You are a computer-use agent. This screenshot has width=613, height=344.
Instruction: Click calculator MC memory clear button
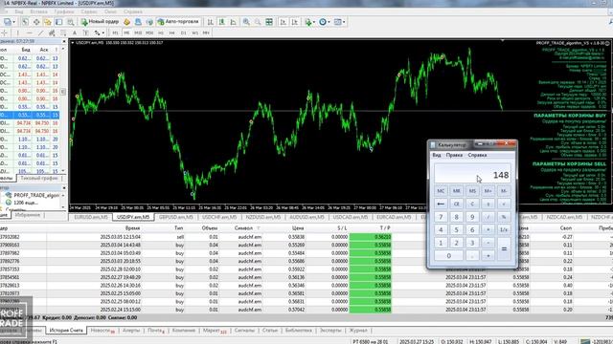pyautogui.click(x=441, y=191)
